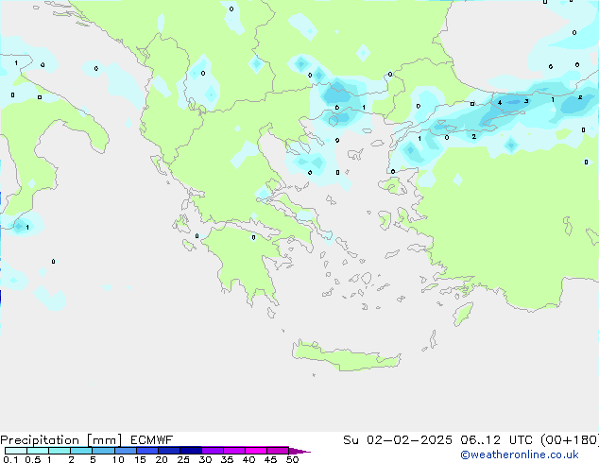Screen dimensions: 599x463
Task: Click the 'Precipitation [mm]' title text
Action: 60,440
